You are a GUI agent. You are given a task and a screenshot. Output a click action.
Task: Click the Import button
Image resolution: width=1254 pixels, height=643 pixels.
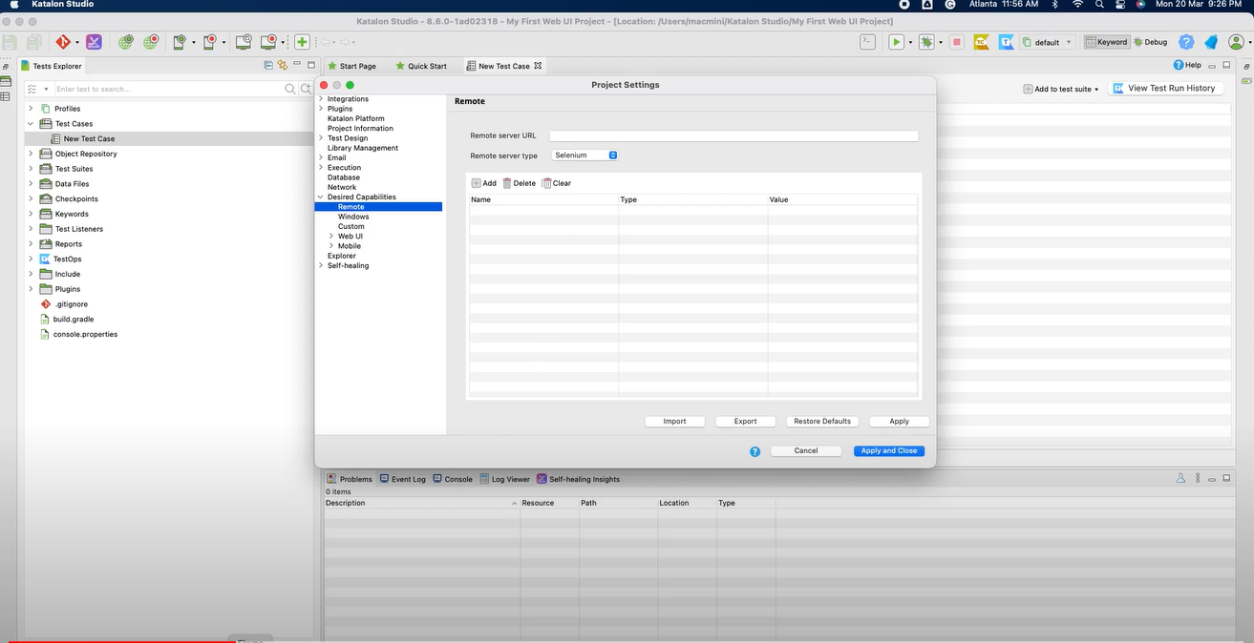675,422
